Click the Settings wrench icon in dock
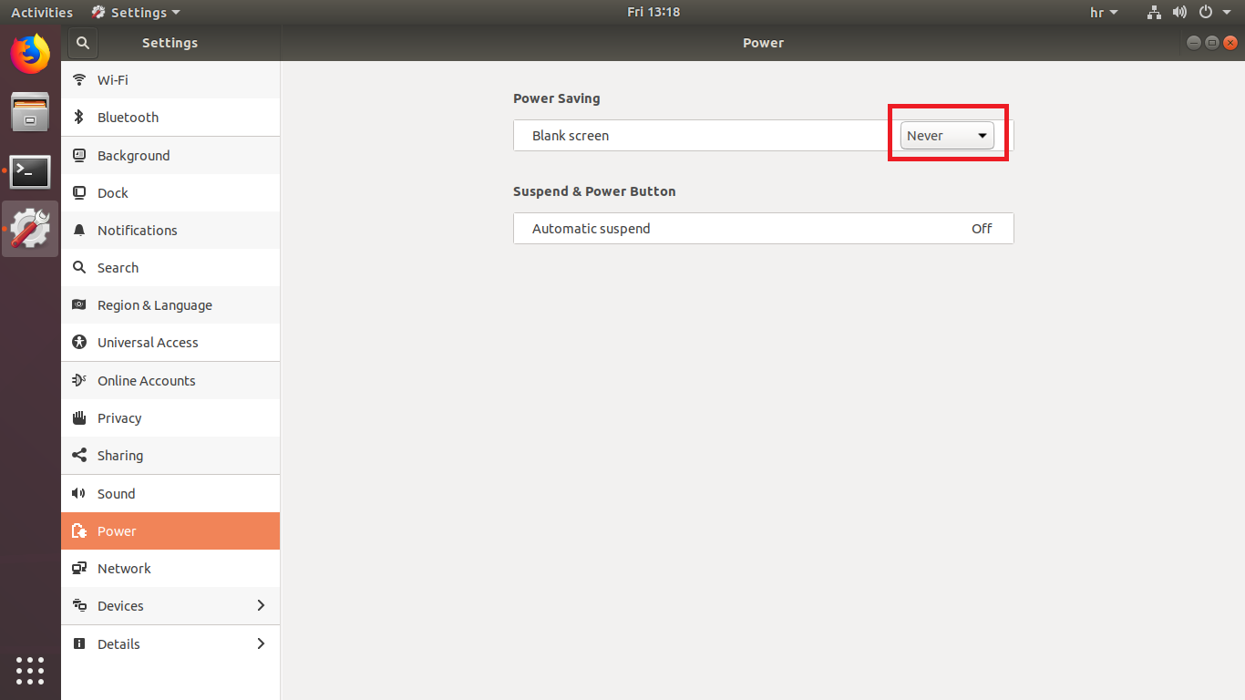Viewport: 1245px width, 700px height. point(30,229)
